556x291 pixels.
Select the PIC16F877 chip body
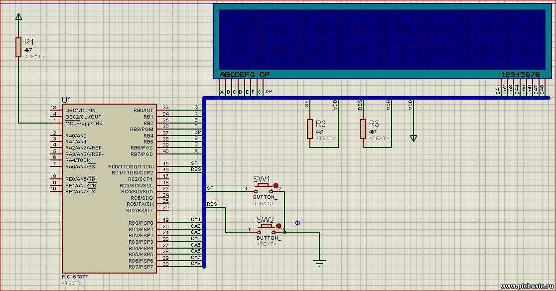[x=110, y=188]
